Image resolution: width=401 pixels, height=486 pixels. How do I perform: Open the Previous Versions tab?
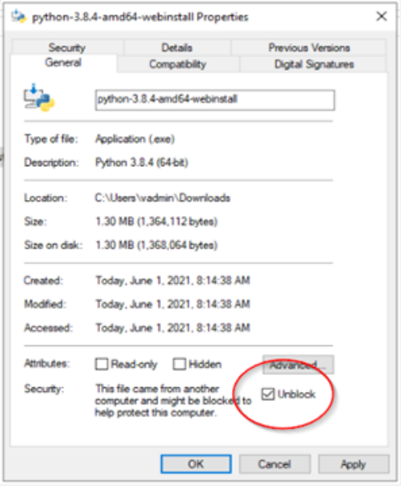309,48
